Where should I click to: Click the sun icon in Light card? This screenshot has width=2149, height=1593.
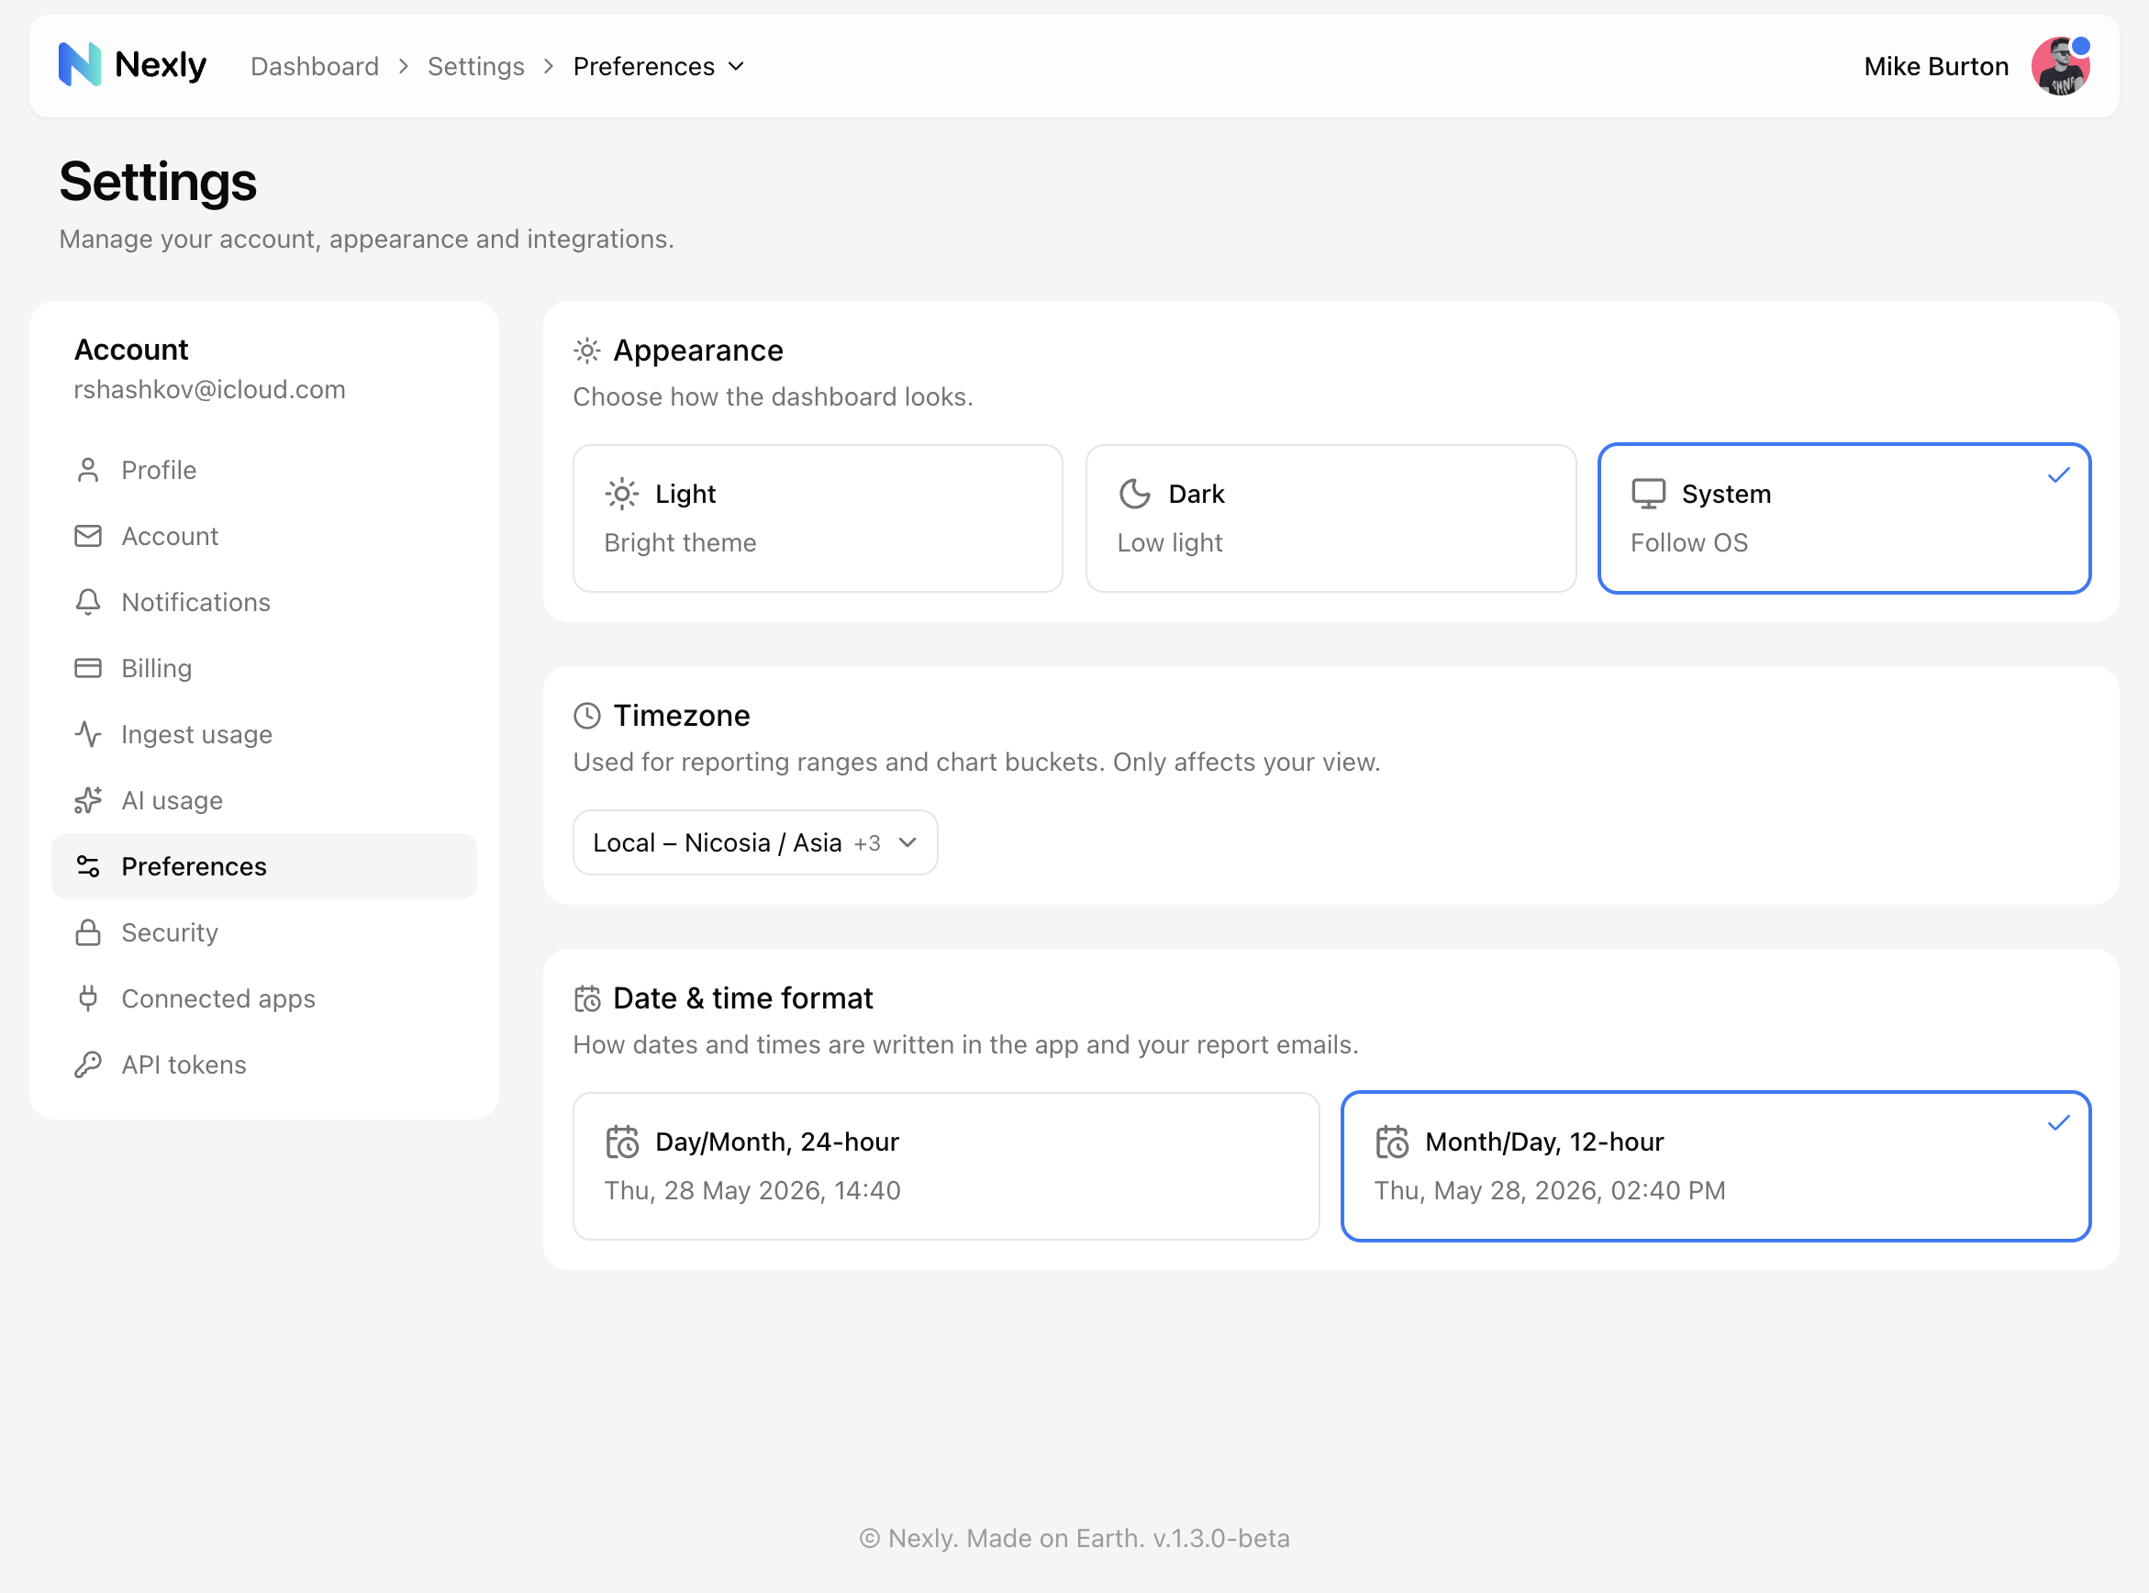coord(622,494)
